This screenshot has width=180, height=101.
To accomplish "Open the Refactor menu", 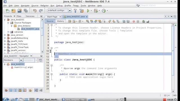I will [x=44, y=6].
